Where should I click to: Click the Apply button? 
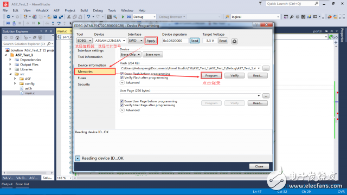click(x=151, y=41)
